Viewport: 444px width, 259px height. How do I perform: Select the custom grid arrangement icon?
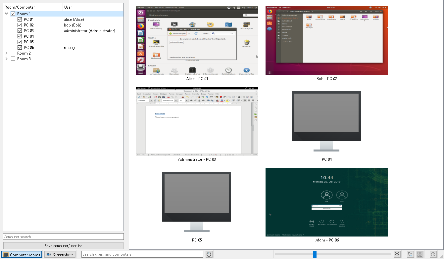420,254
